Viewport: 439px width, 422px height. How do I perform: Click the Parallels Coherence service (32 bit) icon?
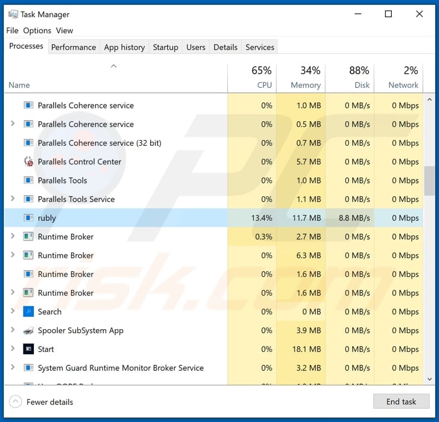(28, 143)
